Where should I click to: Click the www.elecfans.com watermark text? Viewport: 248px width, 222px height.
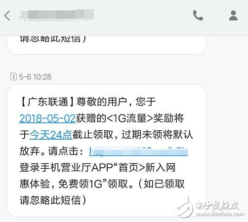coord(220,214)
